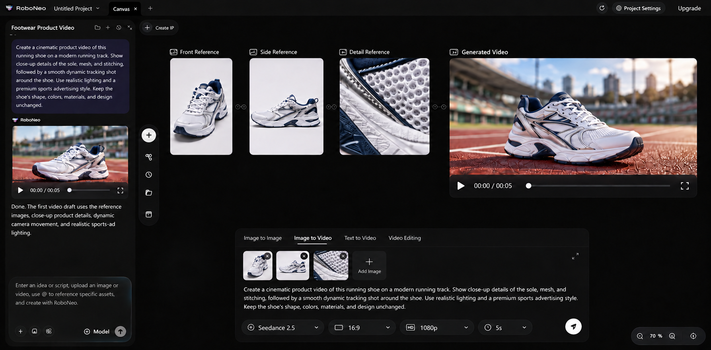
Task: Click the chat video preview seek handle
Action: [x=69, y=190]
